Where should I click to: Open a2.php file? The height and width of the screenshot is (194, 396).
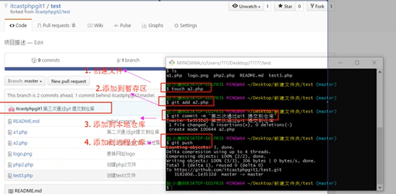pos(20,143)
